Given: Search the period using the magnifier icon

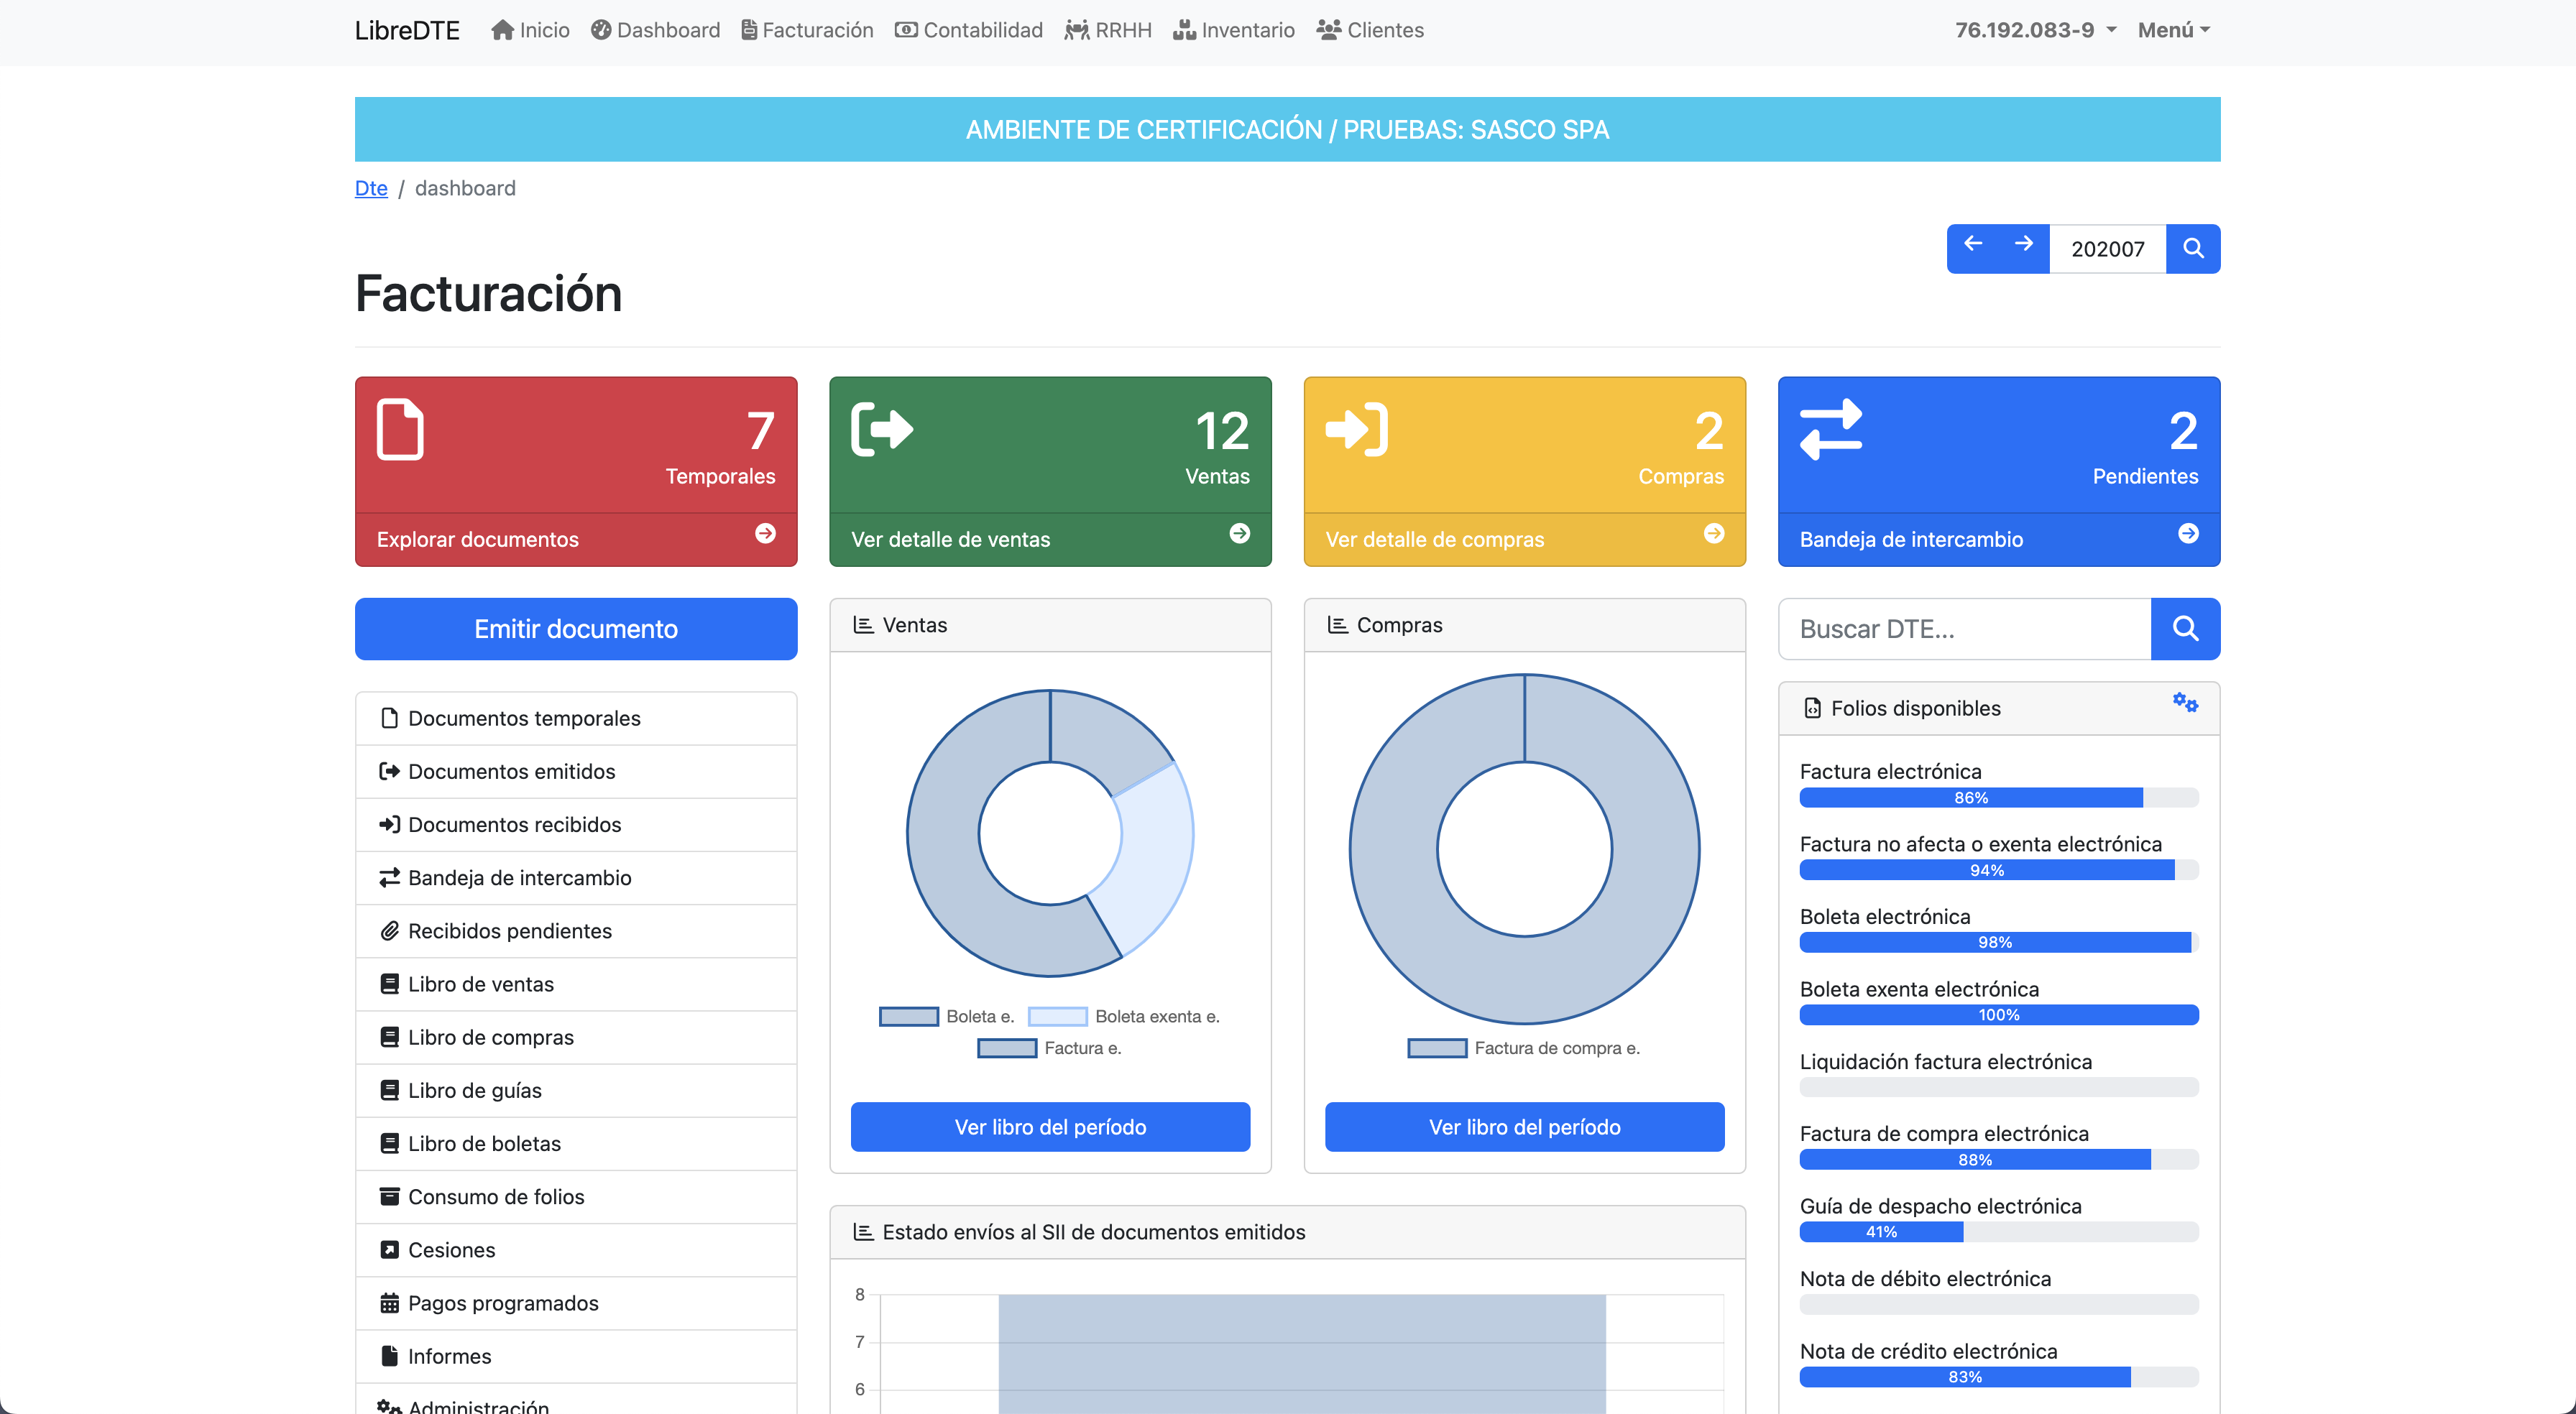Looking at the screenshot, I should (2194, 248).
